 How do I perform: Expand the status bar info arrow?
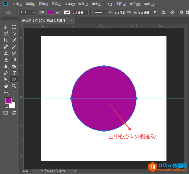(x=75, y=171)
